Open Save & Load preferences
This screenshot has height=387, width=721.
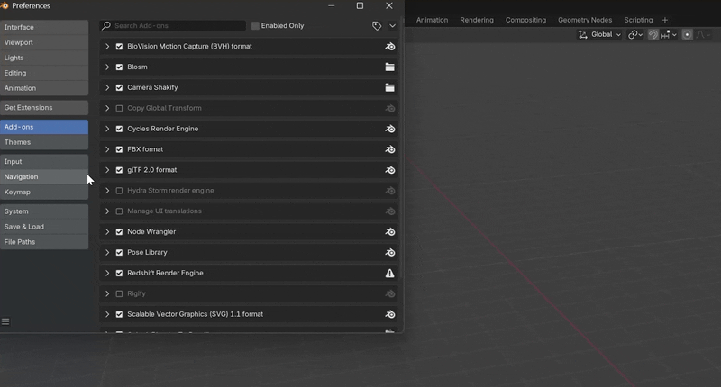pyautogui.click(x=44, y=227)
